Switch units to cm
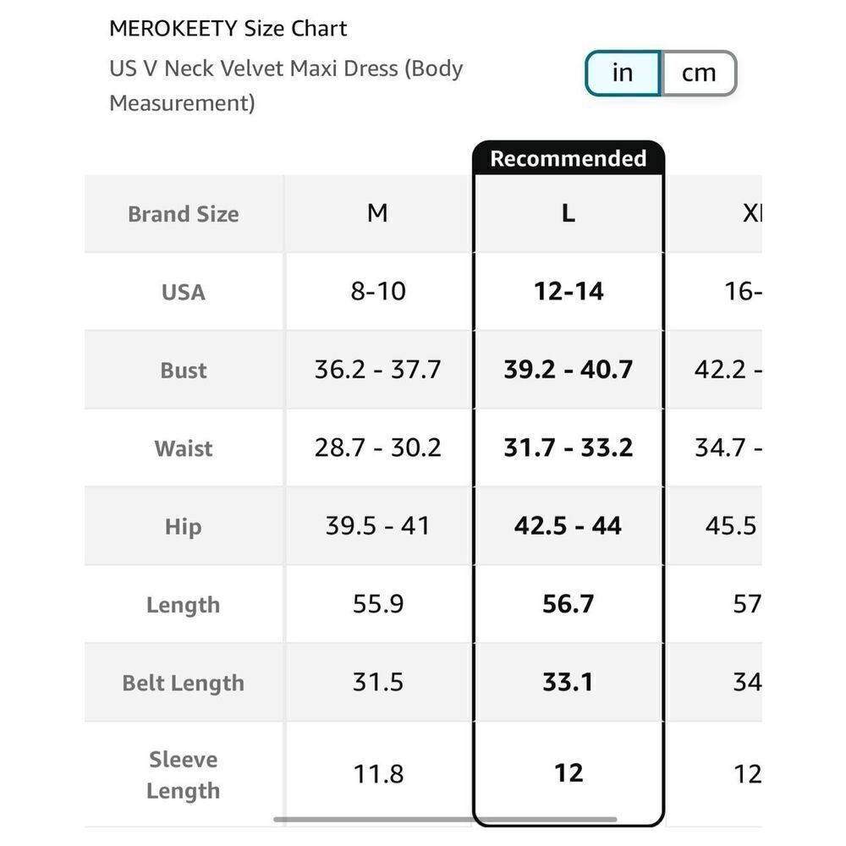 click(699, 73)
